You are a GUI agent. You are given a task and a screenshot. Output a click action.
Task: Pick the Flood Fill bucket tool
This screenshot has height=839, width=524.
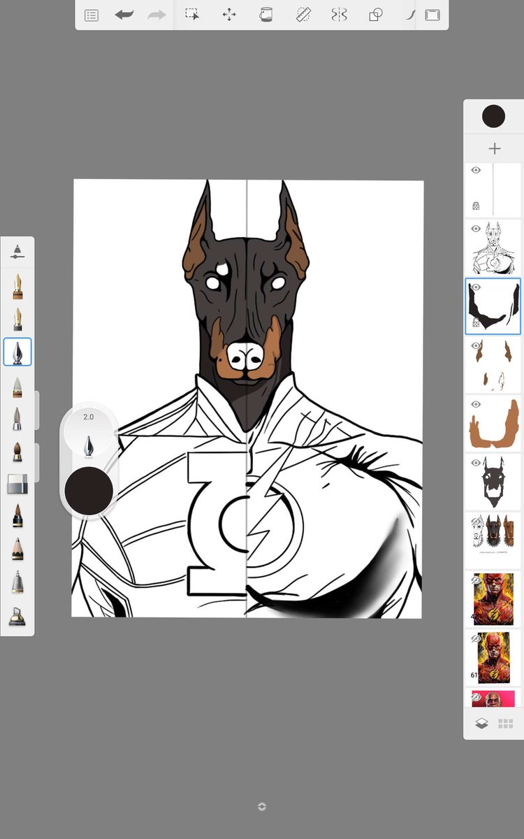coord(265,15)
